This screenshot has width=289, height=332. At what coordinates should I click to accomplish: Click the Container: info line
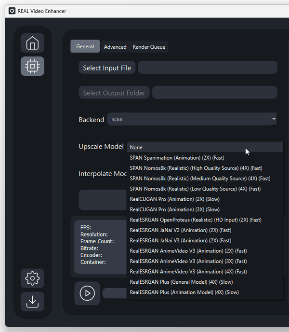[x=93, y=262]
